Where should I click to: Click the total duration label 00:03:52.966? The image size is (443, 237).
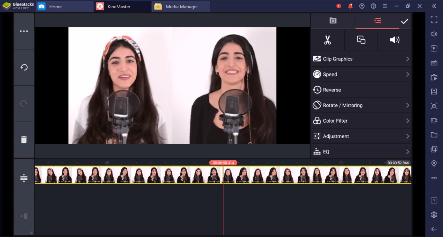tap(398, 163)
